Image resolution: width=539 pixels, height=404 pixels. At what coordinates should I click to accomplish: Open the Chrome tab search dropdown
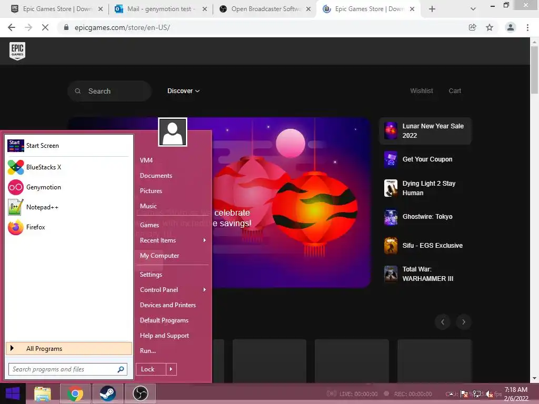point(473,9)
